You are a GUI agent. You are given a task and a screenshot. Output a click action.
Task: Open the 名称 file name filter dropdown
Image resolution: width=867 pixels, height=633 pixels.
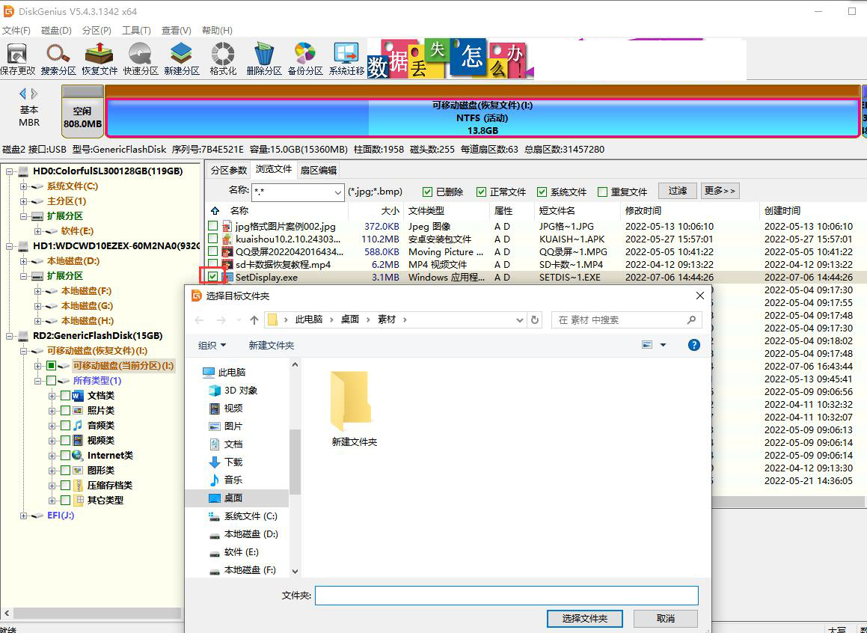(x=337, y=192)
